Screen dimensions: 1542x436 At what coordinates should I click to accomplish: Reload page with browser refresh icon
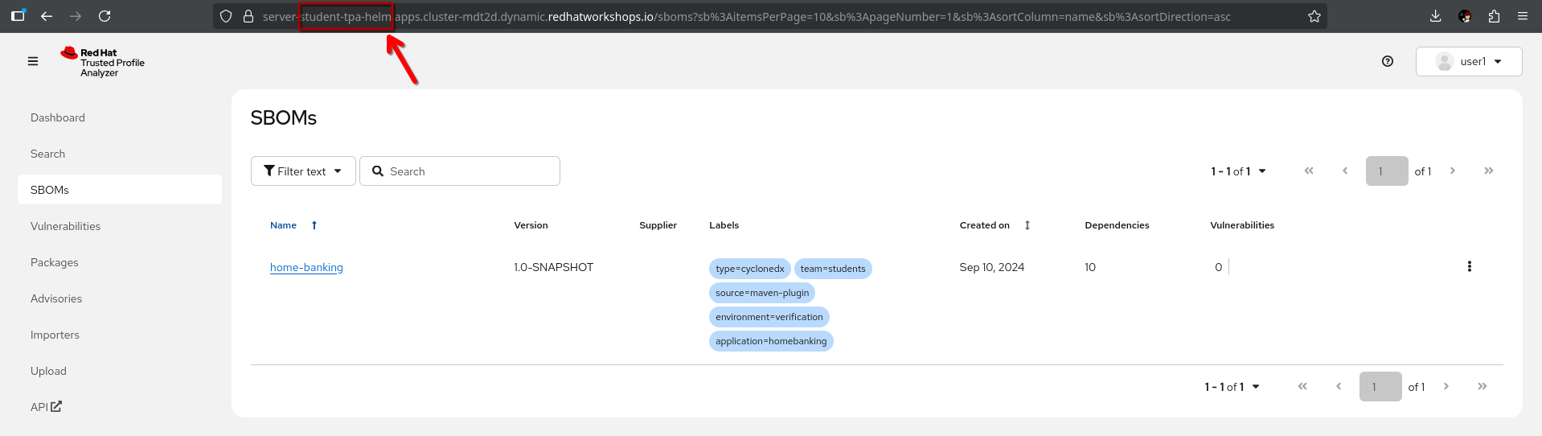[x=105, y=16]
